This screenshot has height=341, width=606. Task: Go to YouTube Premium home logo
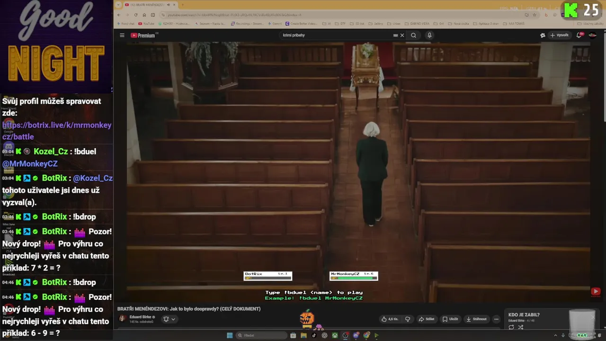(143, 35)
